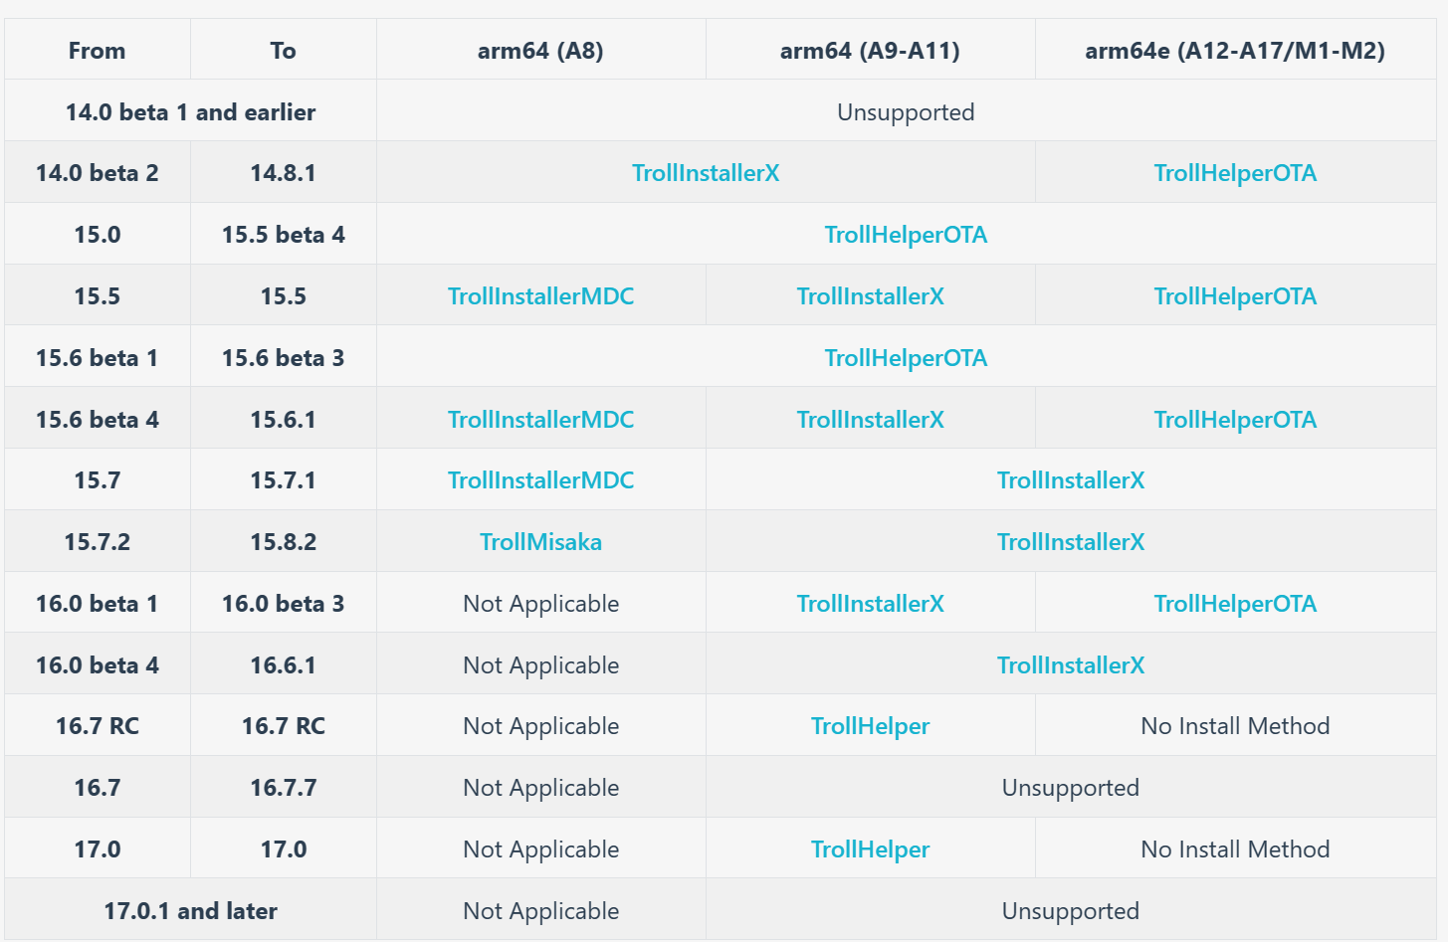Screen dimensions: 1448x942
Task: Click the arm64e (A12-A17/M1-M2) column header
Action: [x=1234, y=51]
